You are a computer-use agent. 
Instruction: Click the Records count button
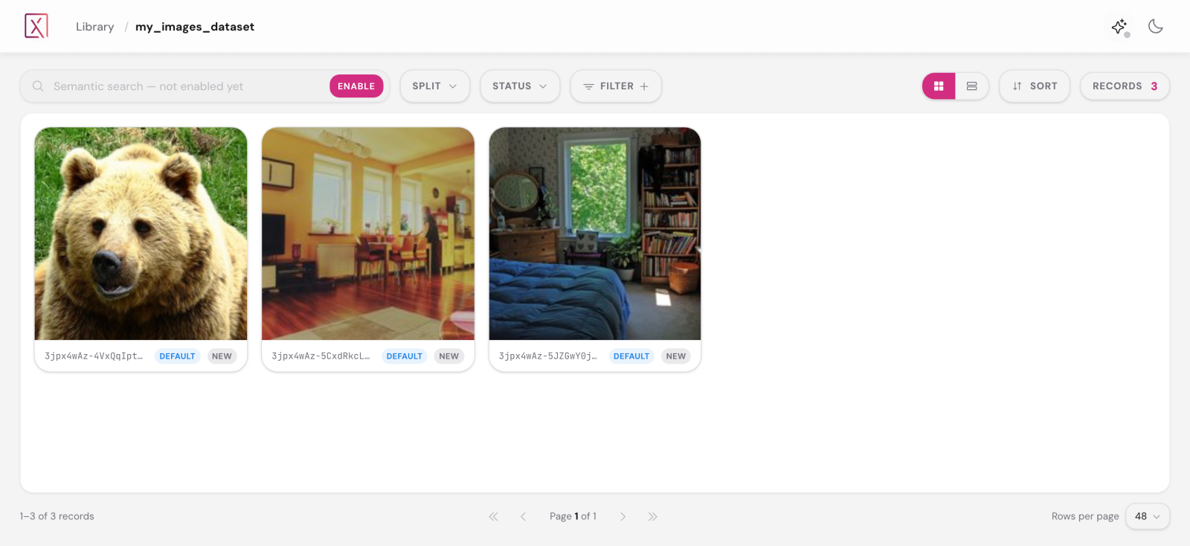click(x=1125, y=86)
